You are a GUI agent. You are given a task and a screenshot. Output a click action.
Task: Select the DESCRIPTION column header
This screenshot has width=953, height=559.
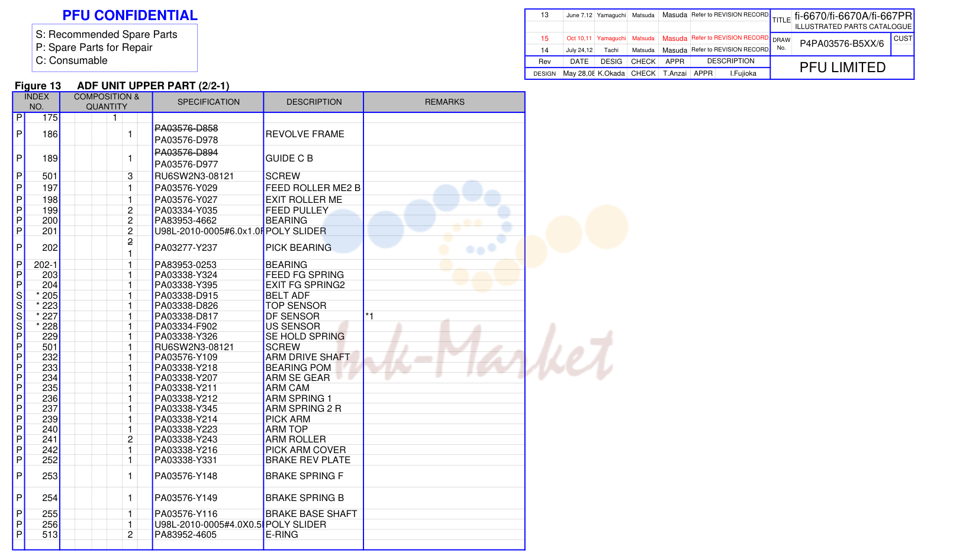[x=314, y=102]
